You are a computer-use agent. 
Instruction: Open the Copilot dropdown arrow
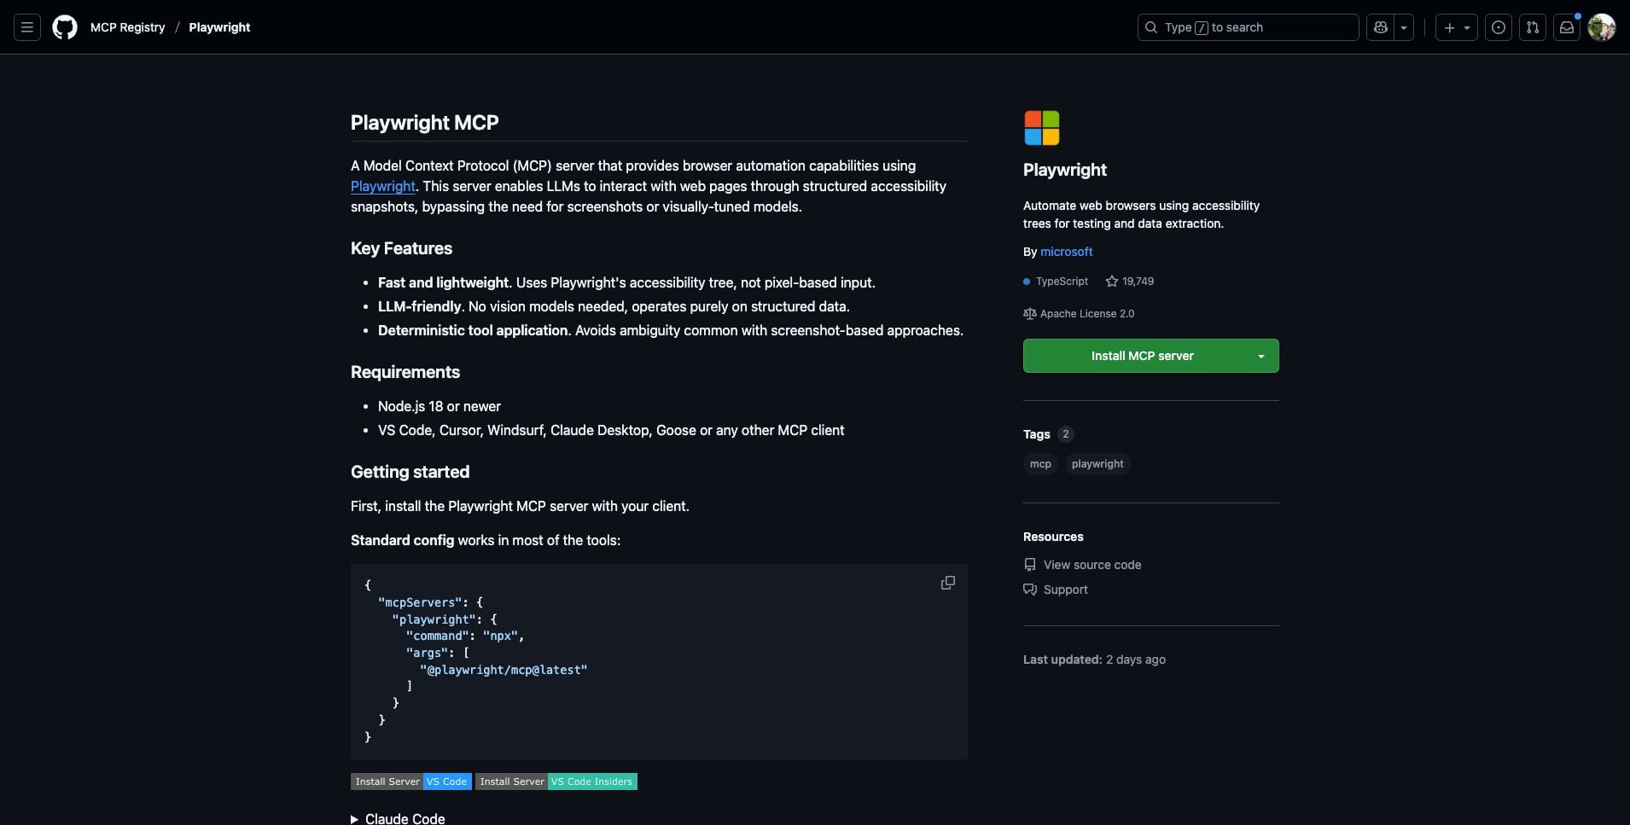coord(1403,27)
